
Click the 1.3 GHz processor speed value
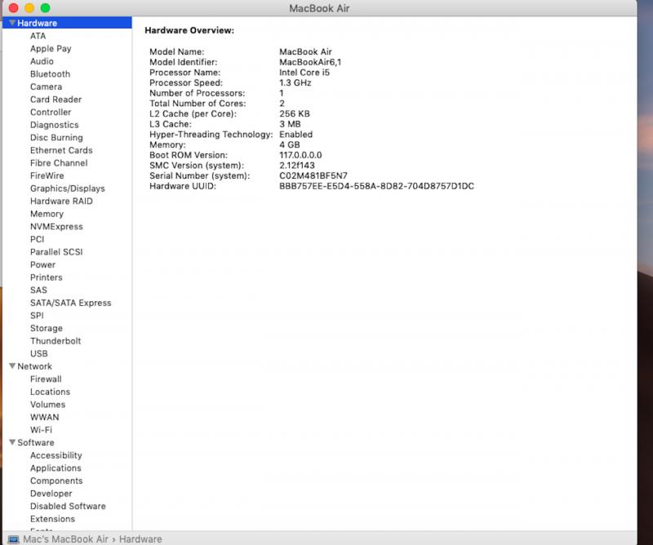[295, 83]
